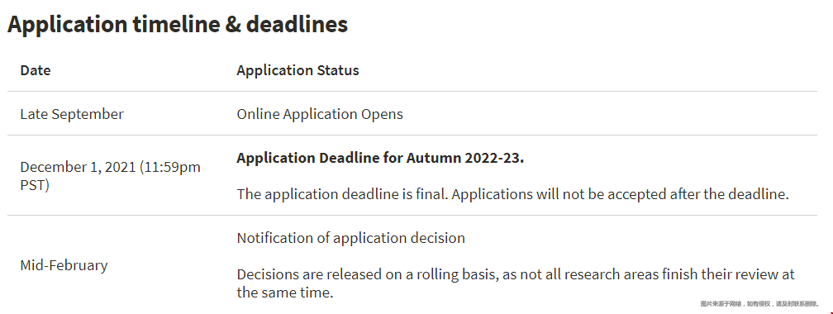833x314 pixels.
Task: Select the Date column header
Action: 35,70
